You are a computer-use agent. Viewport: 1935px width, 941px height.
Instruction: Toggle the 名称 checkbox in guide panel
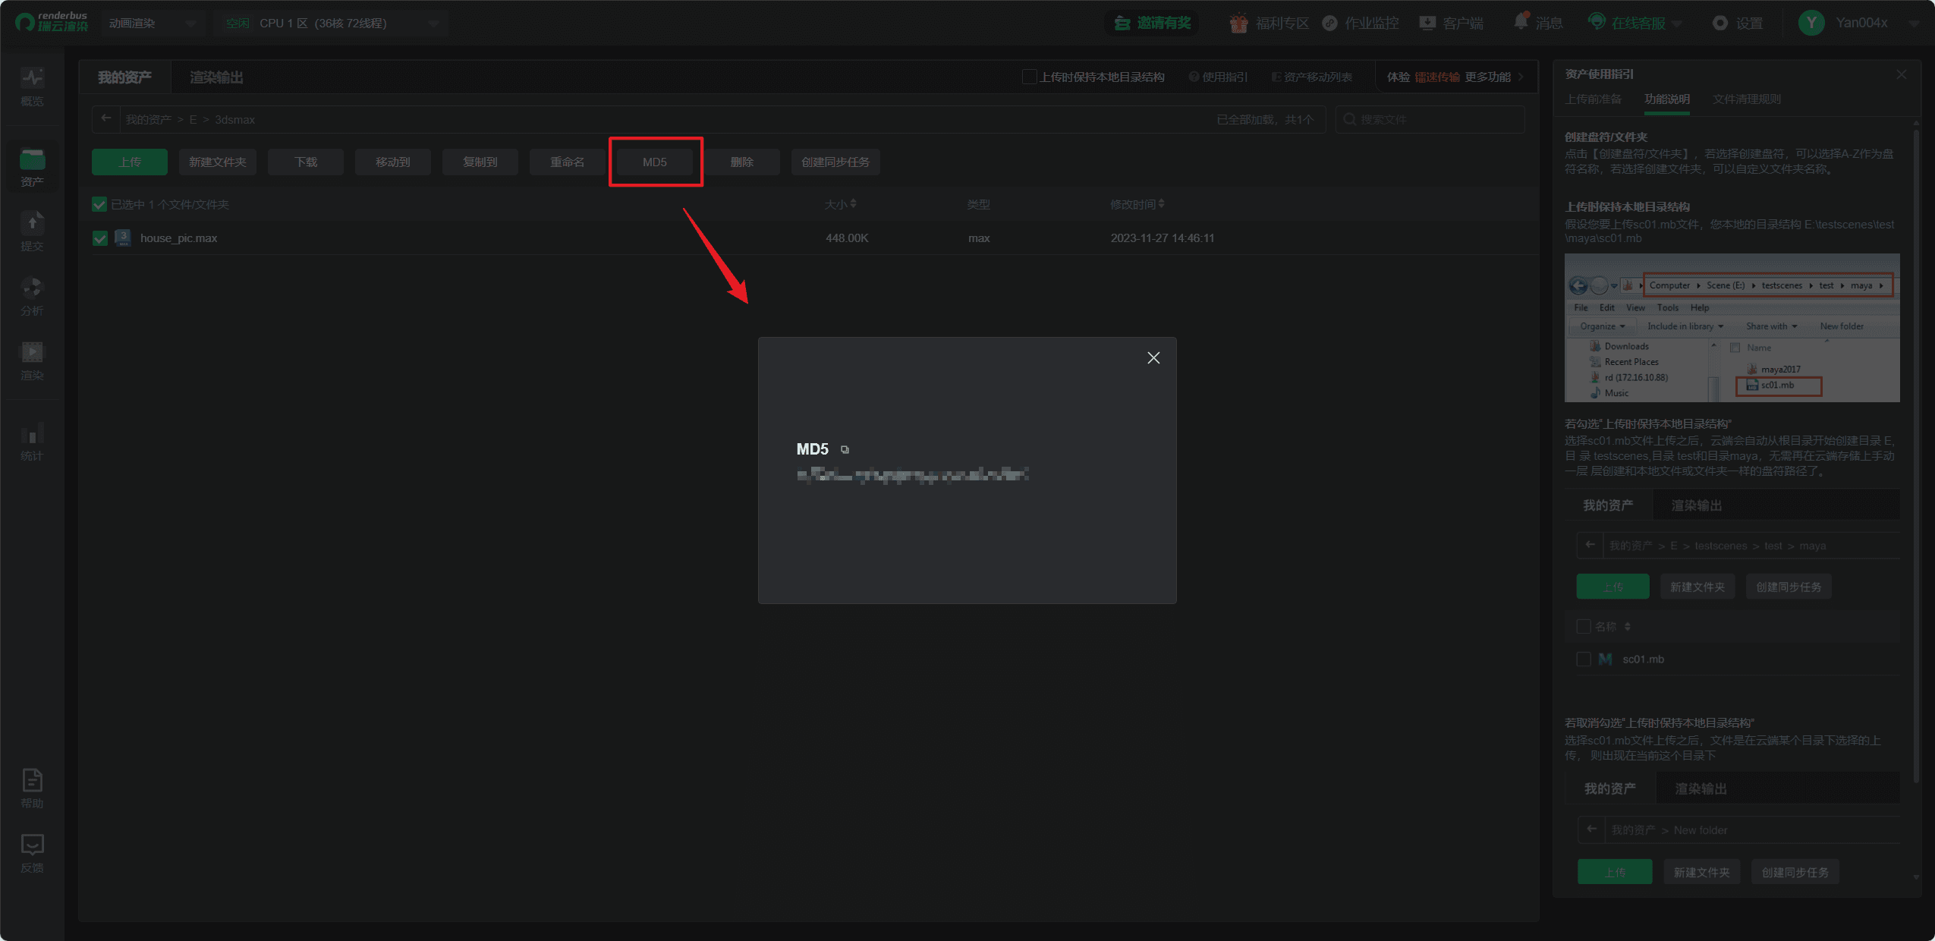[x=1584, y=626]
